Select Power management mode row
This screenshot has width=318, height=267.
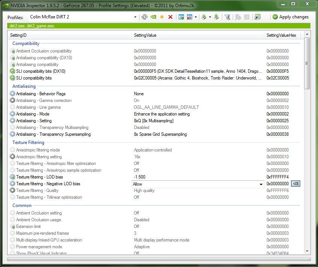154,247
